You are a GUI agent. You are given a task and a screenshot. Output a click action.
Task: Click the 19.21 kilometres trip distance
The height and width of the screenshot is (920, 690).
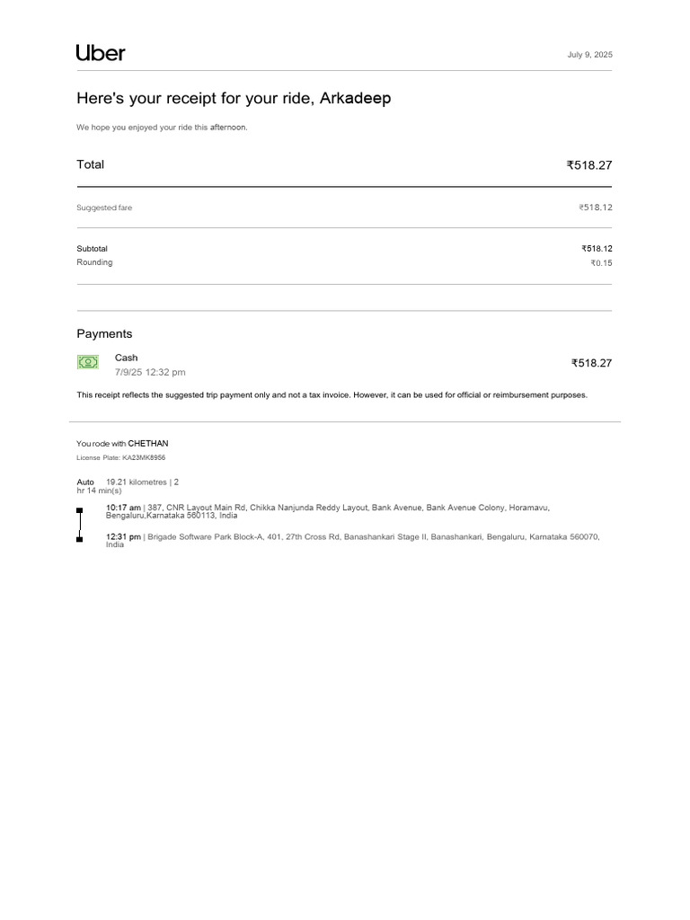[x=136, y=482]
